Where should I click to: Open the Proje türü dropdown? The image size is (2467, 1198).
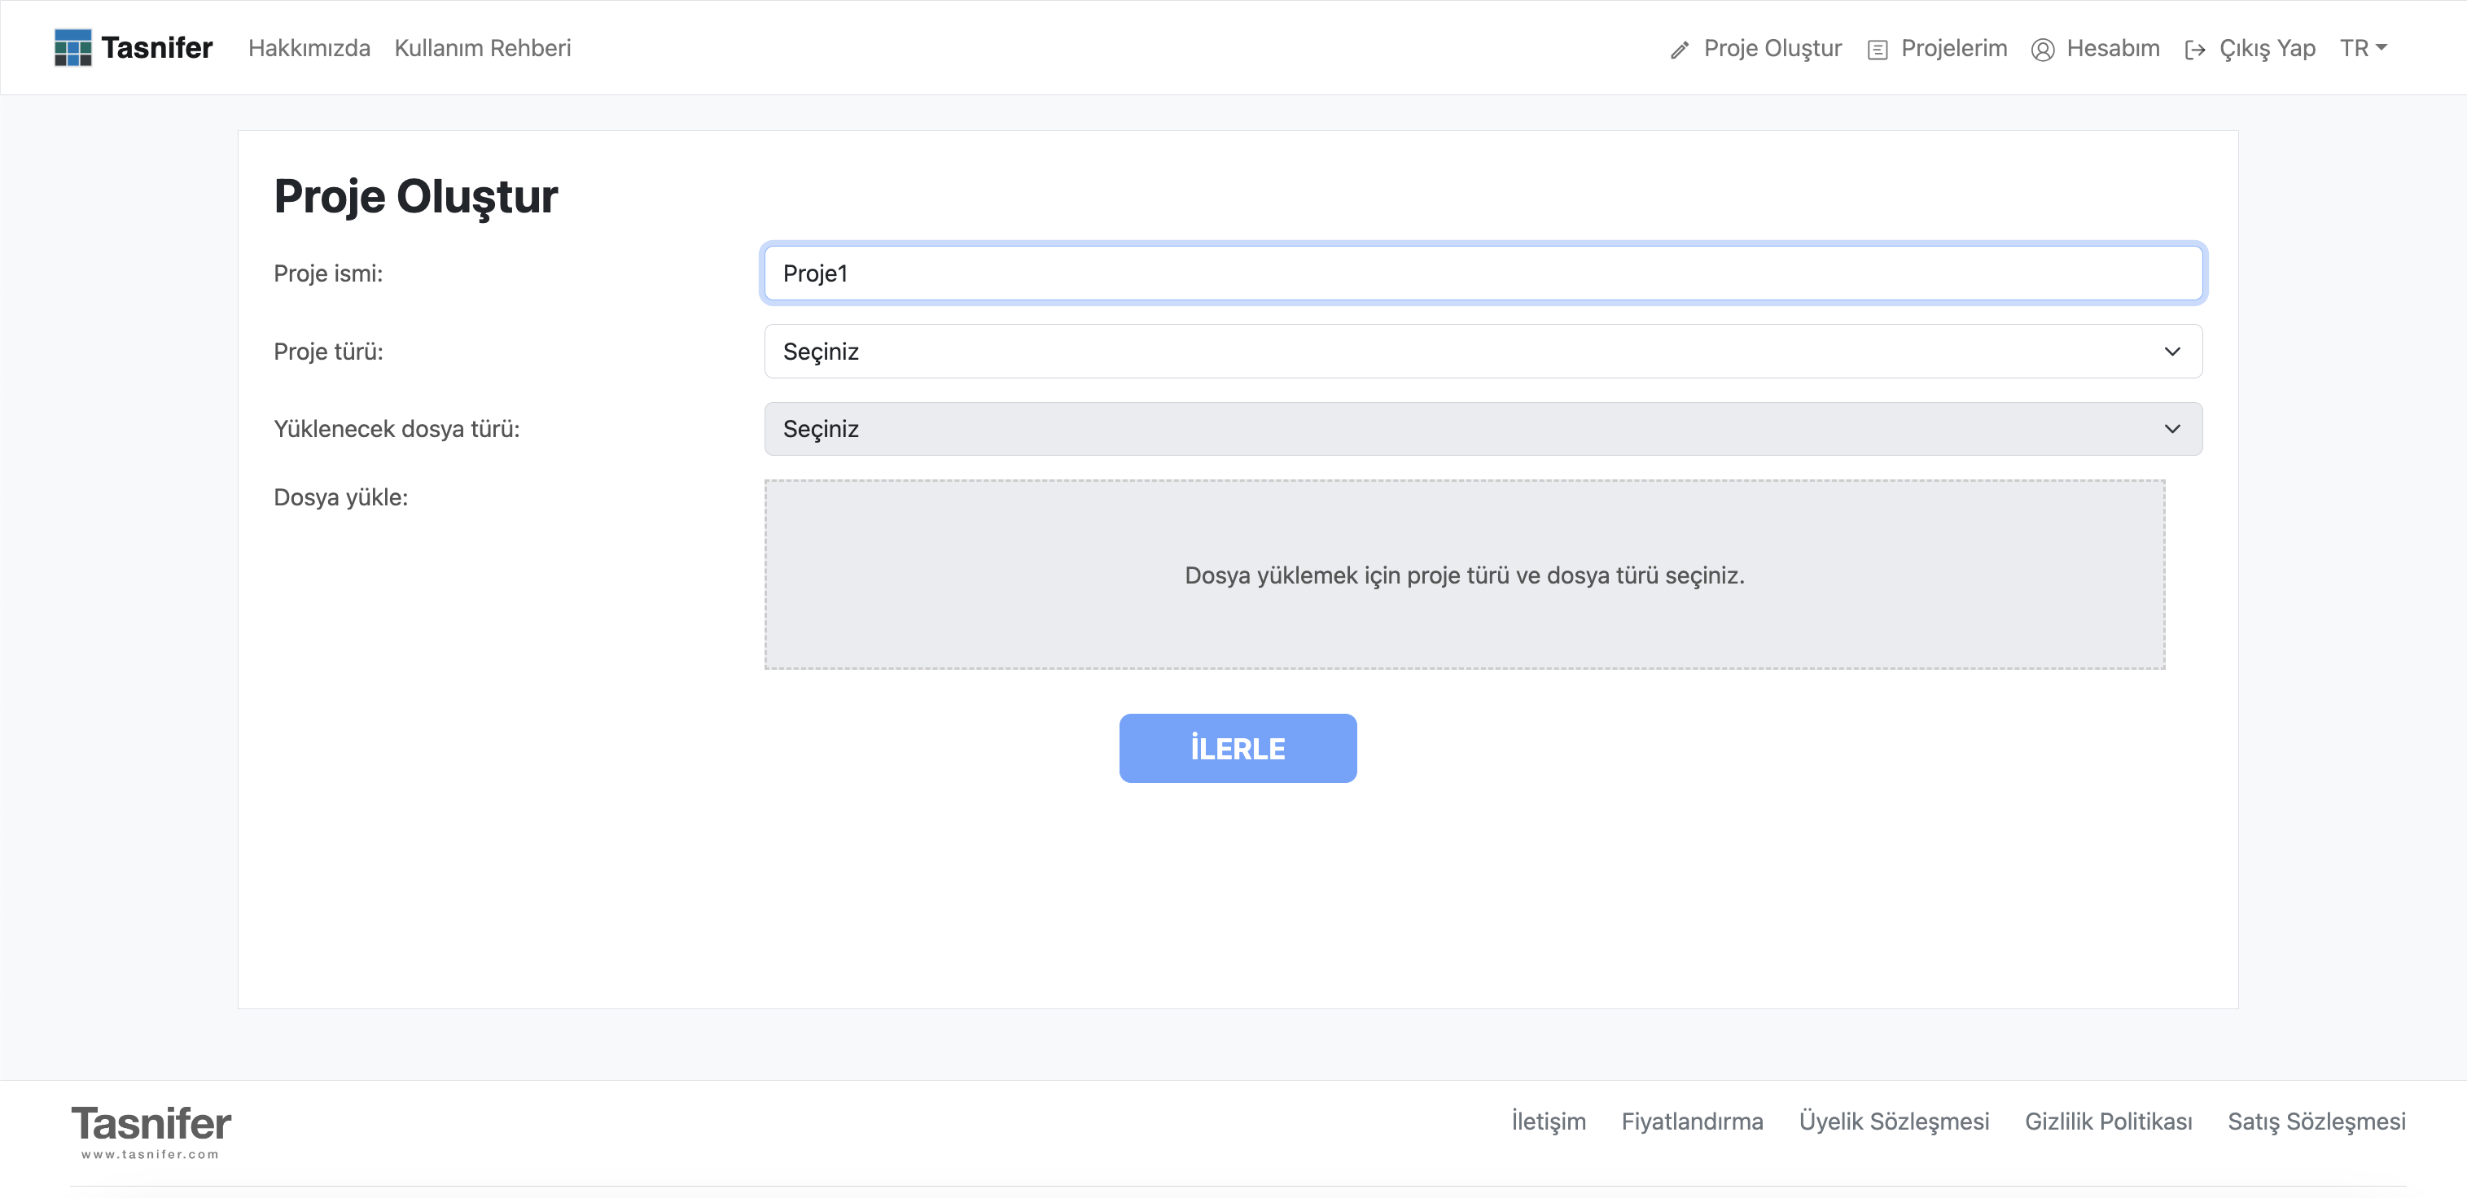(1483, 352)
